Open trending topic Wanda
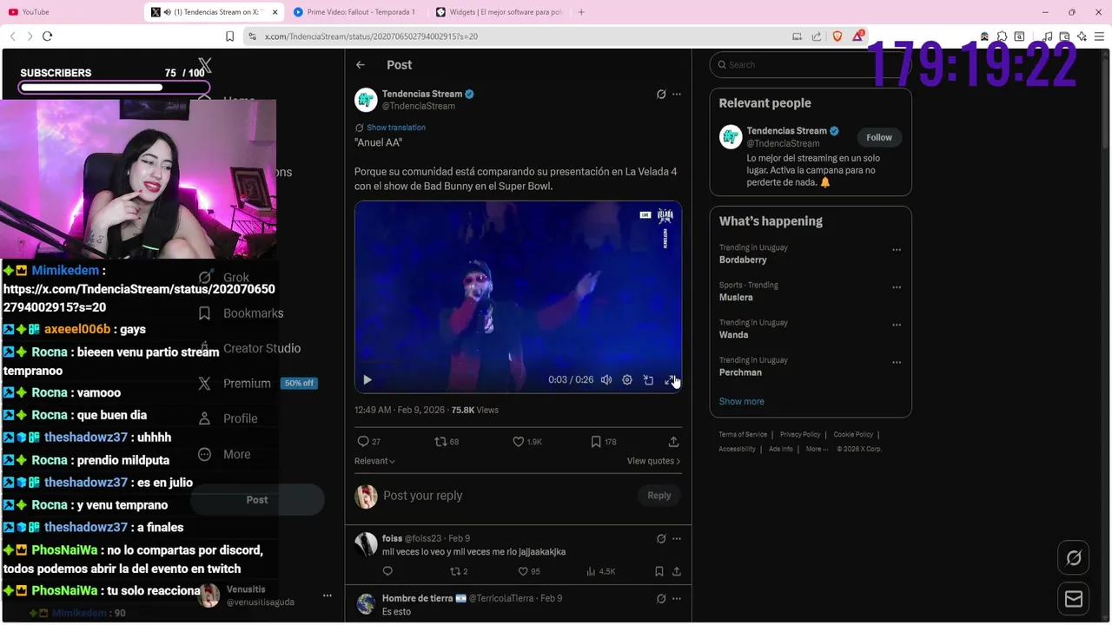Screen dimensions: 1112x625 click(733, 334)
